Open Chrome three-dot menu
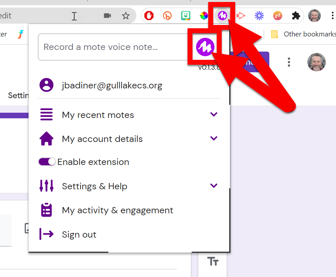336x277 pixels. pyautogui.click(x=332, y=15)
